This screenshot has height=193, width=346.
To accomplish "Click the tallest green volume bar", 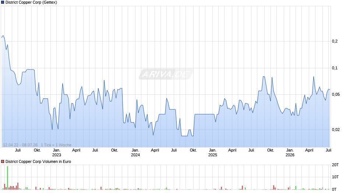I will tap(7, 178).
